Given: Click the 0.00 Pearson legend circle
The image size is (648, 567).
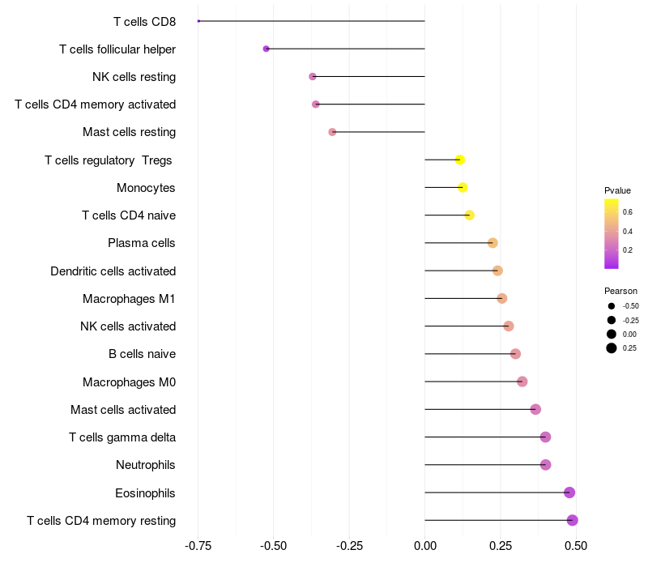Looking at the screenshot, I should [x=611, y=334].
